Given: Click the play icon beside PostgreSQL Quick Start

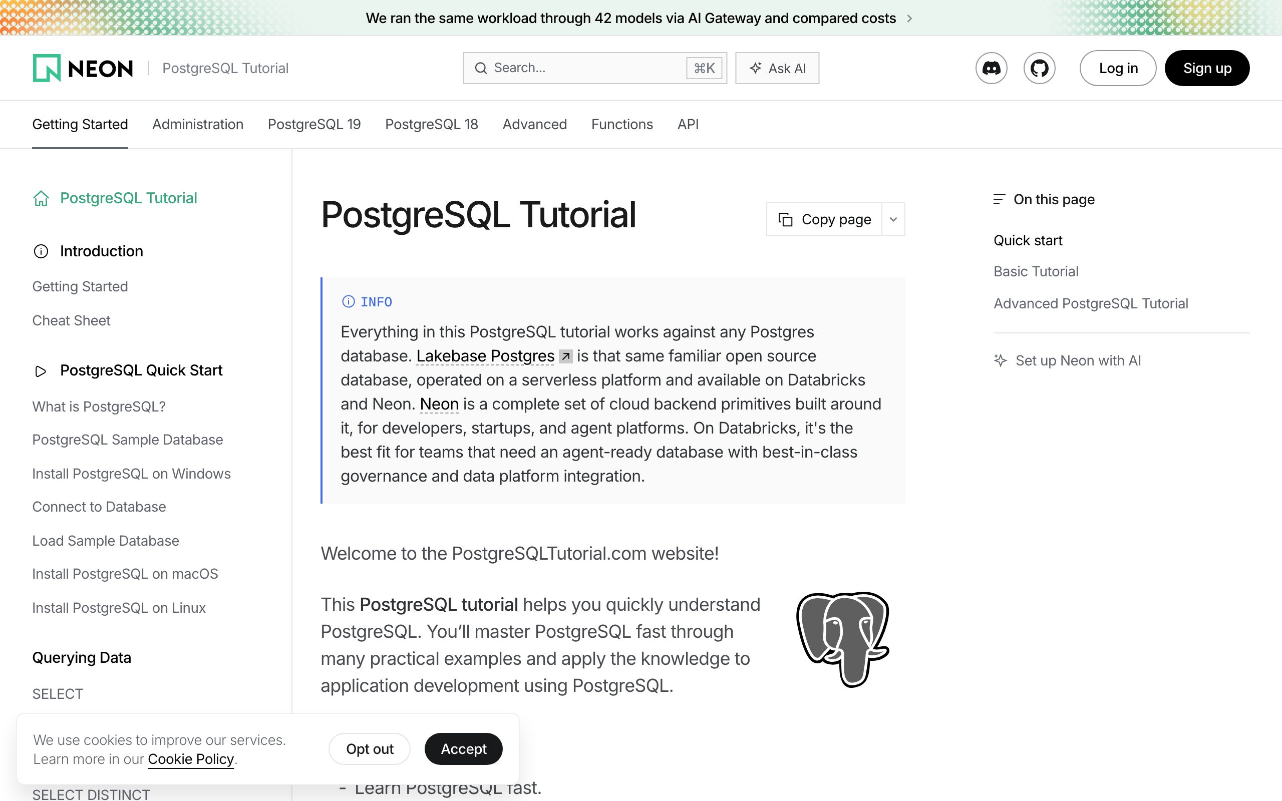Looking at the screenshot, I should coord(41,371).
